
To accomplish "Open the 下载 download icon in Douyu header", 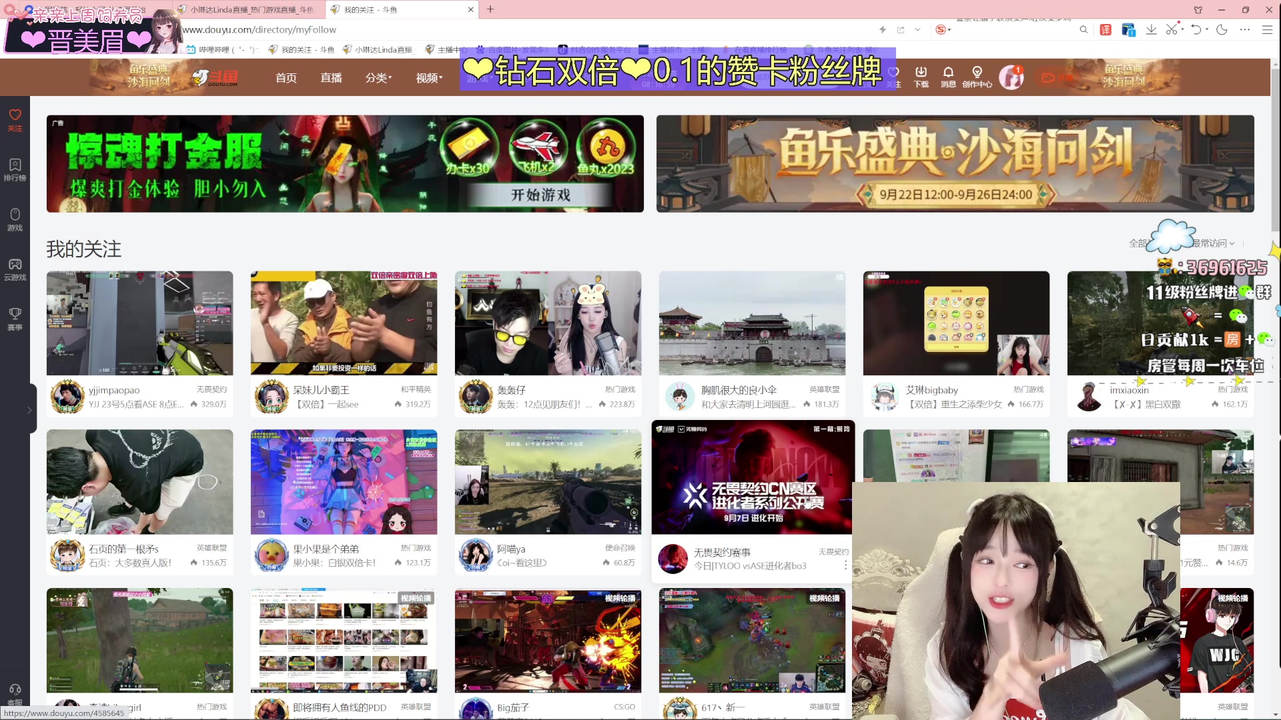I will click(x=921, y=77).
